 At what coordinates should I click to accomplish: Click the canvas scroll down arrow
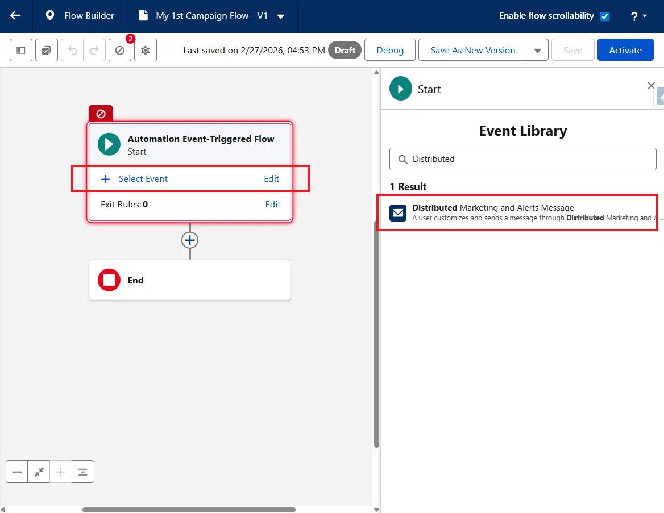pyautogui.click(x=376, y=510)
